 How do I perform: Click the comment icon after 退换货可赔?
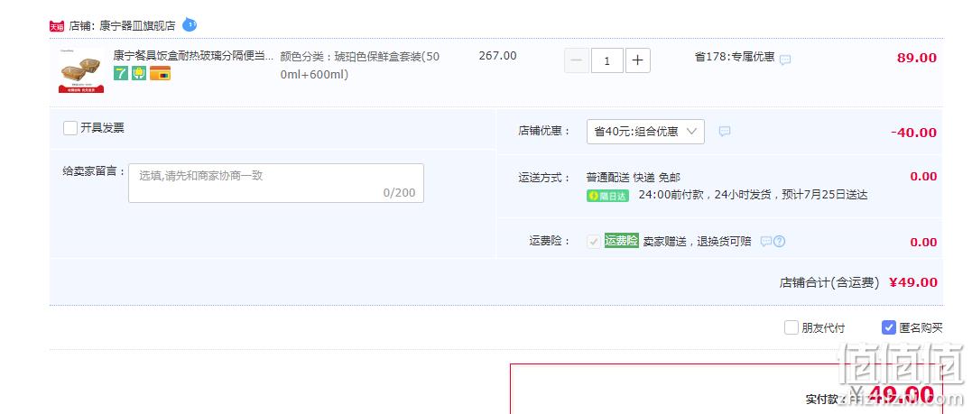click(x=766, y=241)
